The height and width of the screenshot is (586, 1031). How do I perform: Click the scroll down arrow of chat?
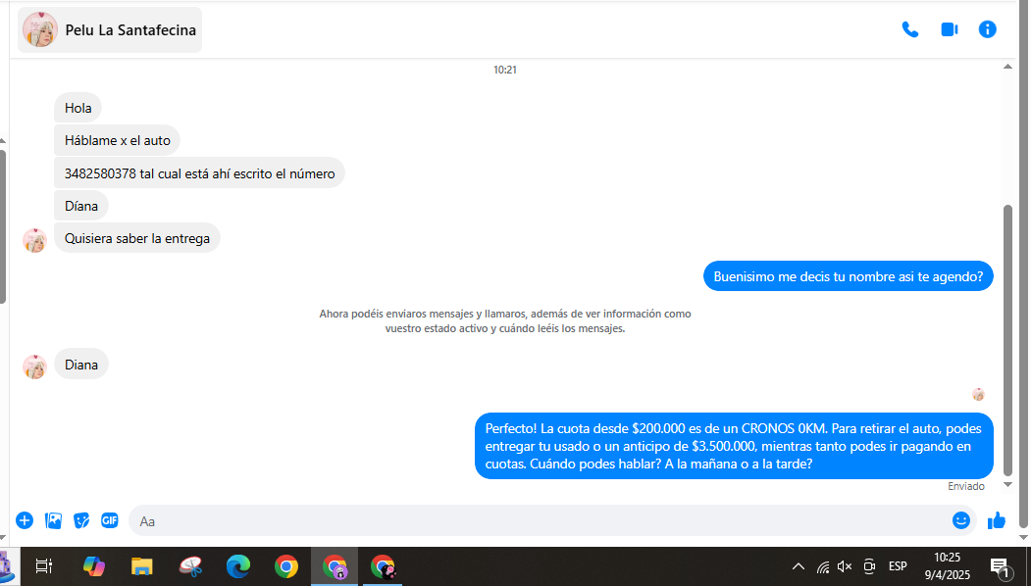tap(1007, 485)
